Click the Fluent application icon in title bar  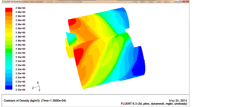[2, 2]
